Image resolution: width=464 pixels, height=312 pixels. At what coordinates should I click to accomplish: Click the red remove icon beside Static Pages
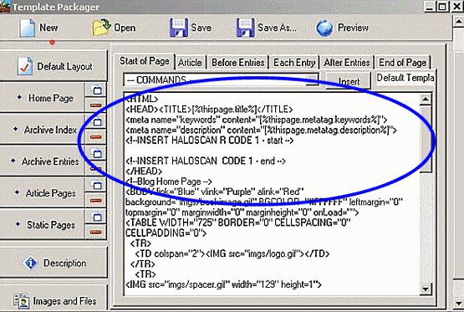click(96, 232)
